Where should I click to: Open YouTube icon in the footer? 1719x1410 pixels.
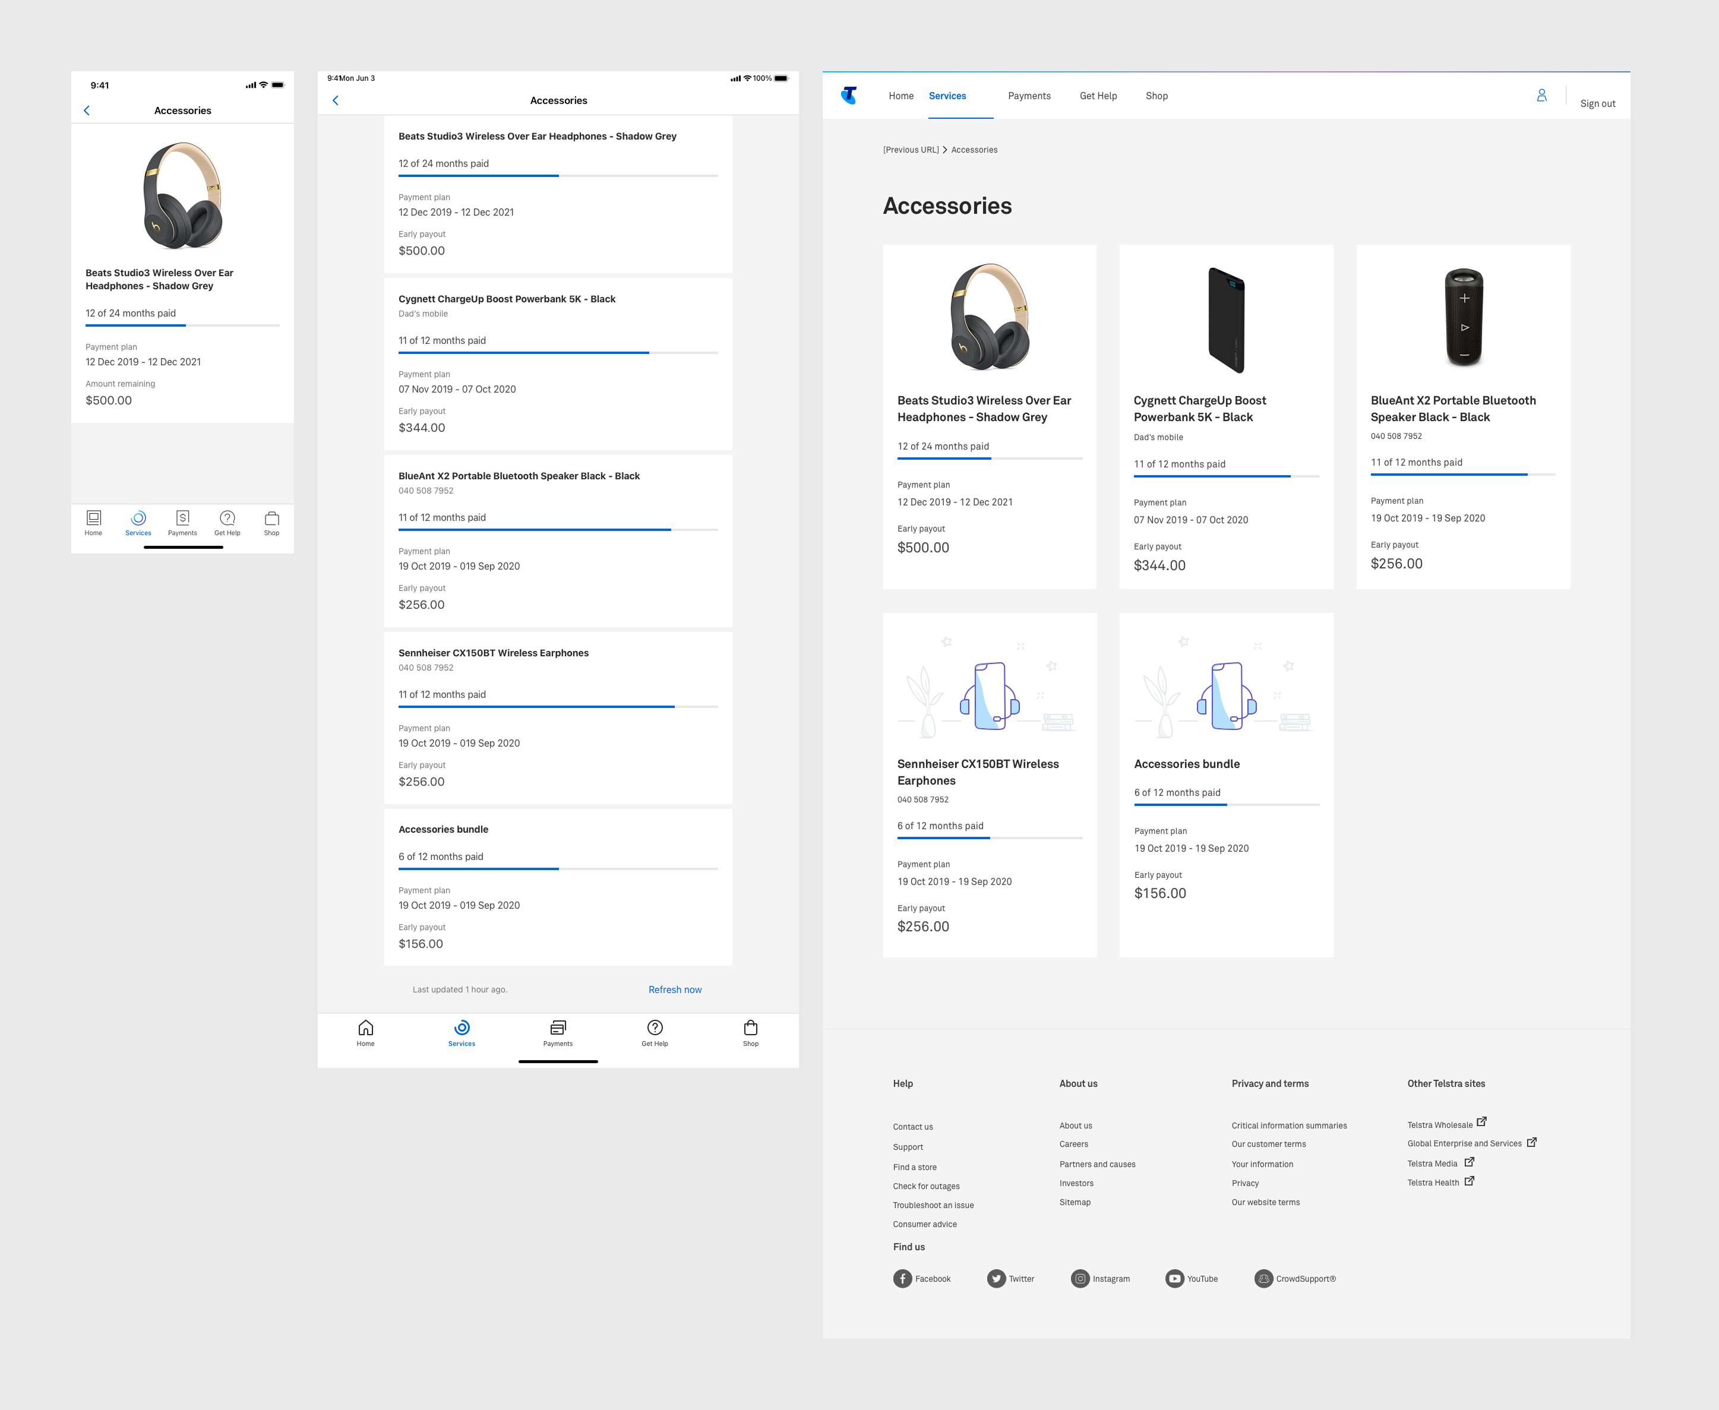pyautogui.click(x=1175, y=1278)
